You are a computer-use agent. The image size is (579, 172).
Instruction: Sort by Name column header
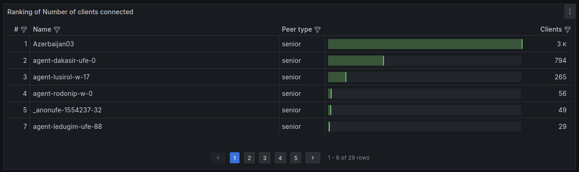click(42, 29)
